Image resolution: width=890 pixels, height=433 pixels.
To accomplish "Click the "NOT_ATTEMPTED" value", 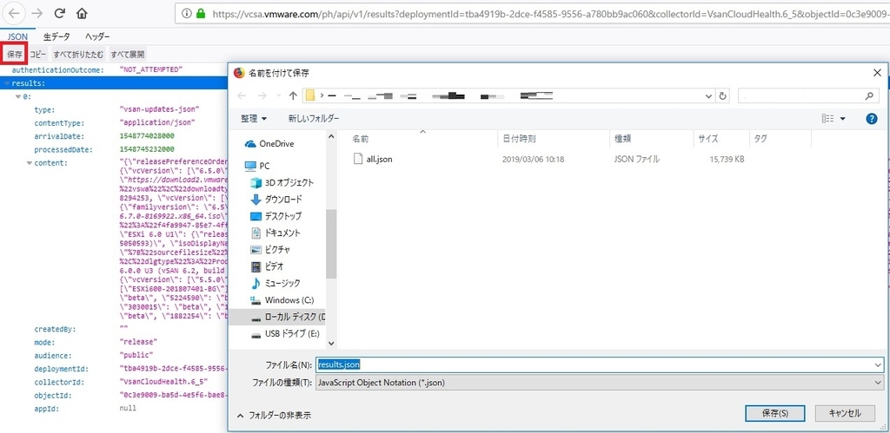I will pyautogui.click(x=151, y=69).
